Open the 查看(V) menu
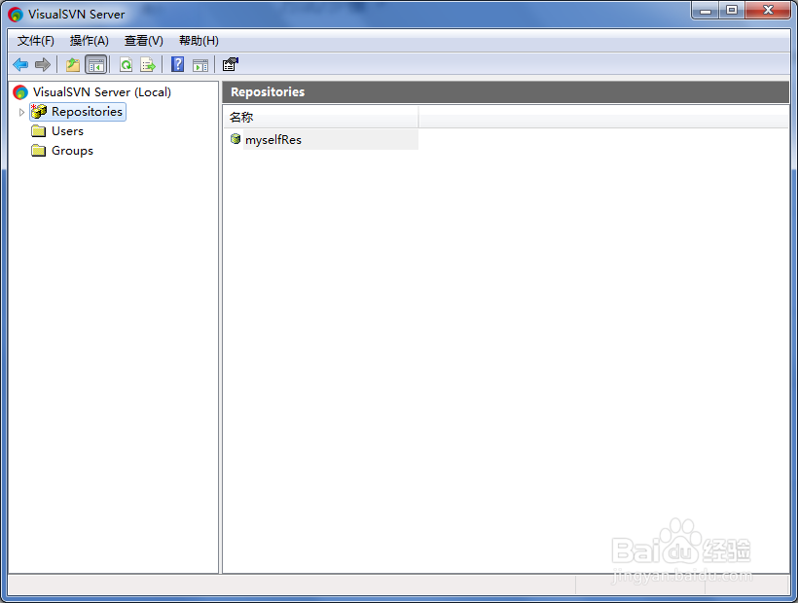 pos(143,41)
